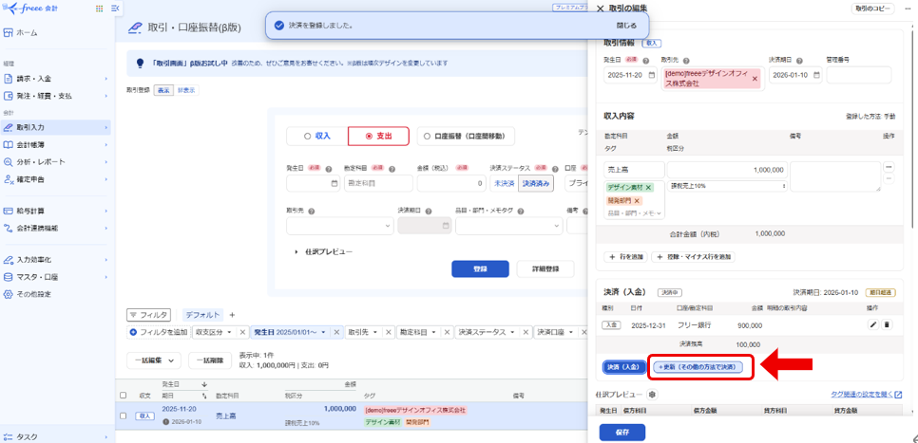Click 取引のコピー button
The image size is (918, 443).
(874, 9)
